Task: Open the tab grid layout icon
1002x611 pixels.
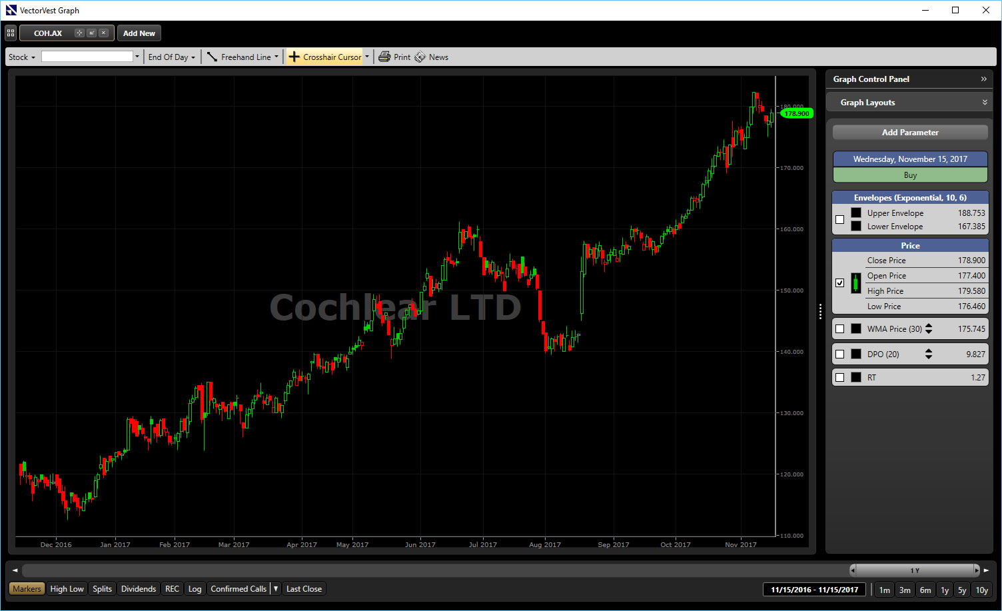Action: tap(11, 33)
